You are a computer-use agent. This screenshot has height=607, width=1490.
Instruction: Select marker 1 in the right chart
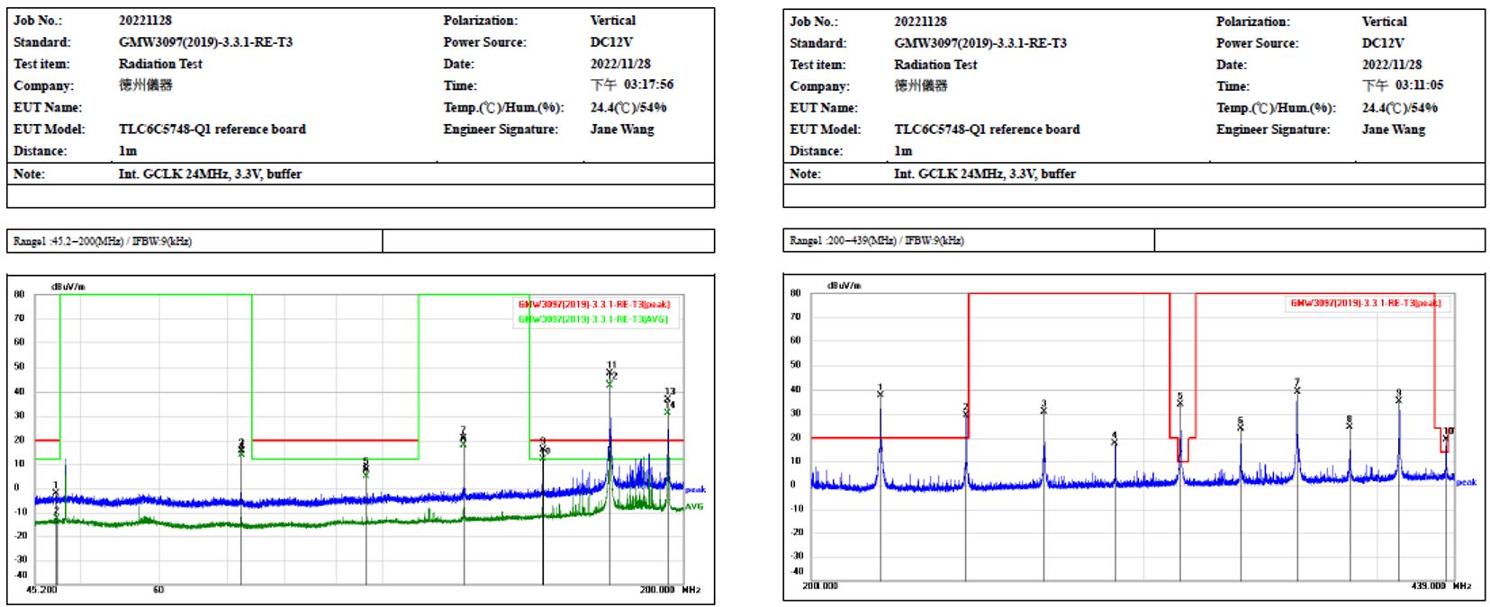tap(880, 394)
